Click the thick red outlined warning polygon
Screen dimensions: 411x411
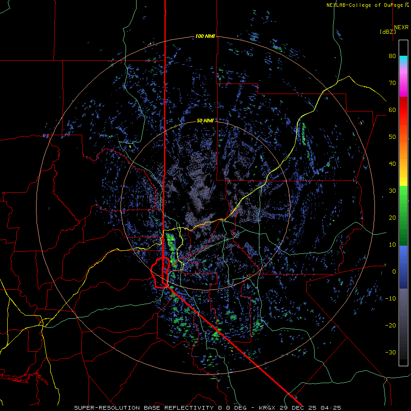click(160, 273)
